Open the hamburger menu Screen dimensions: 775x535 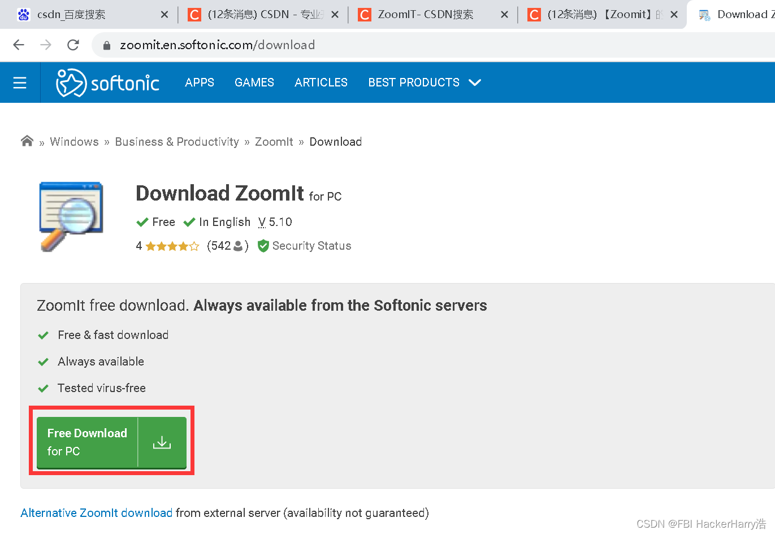20,82
